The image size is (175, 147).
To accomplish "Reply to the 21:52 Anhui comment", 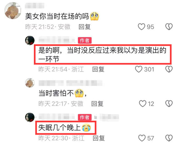I will pos(84,27).
